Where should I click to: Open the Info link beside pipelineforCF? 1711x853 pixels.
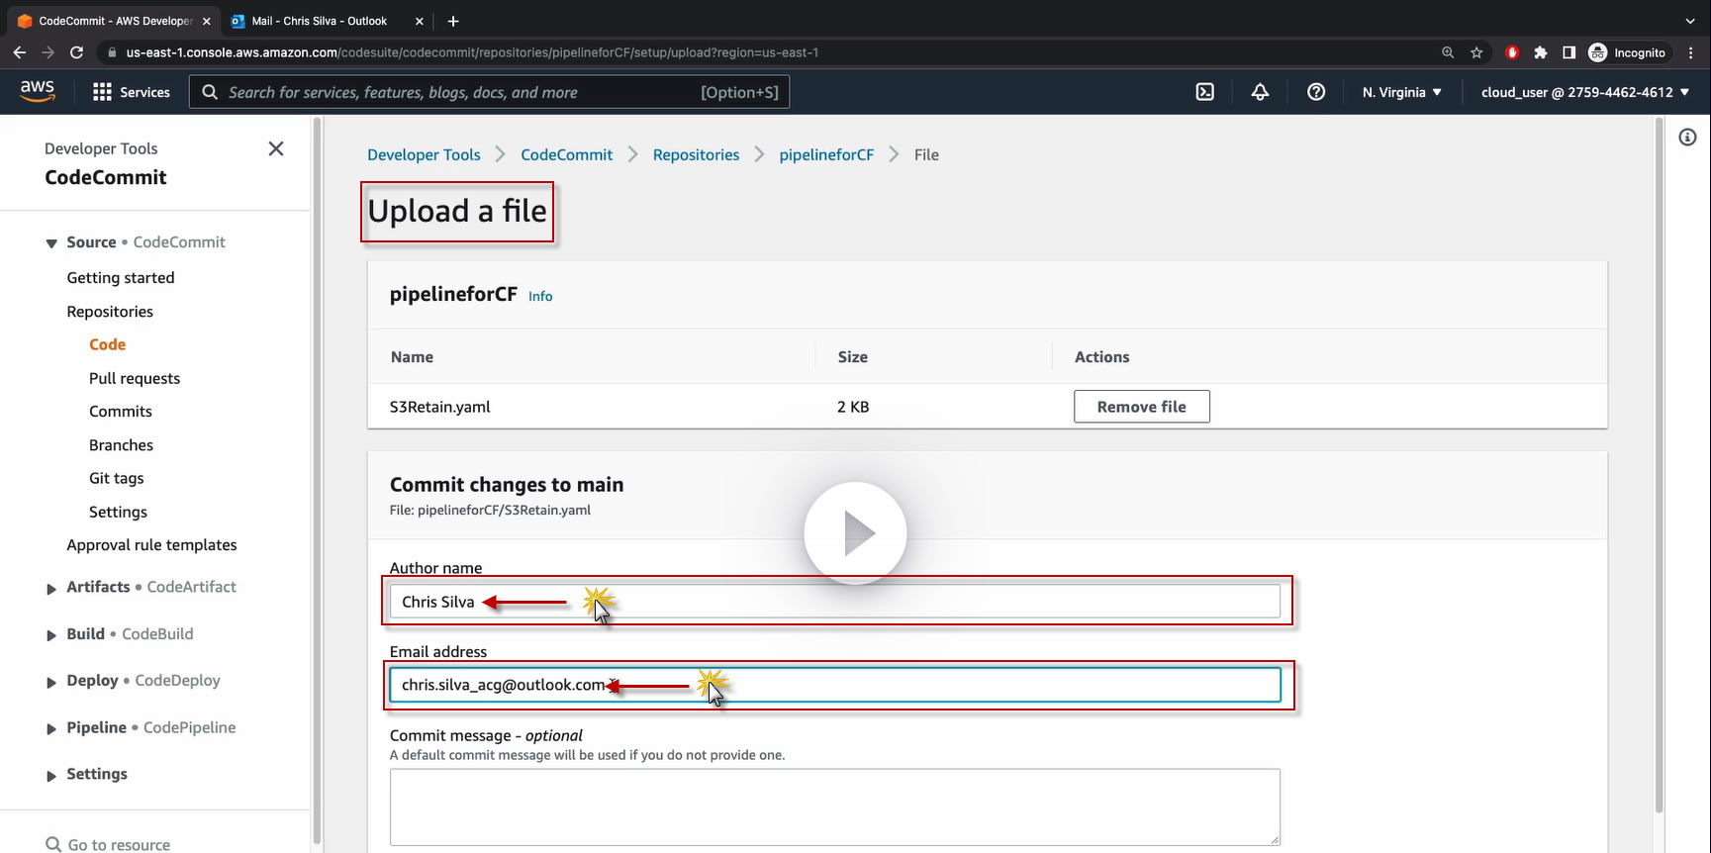click(x=540, y=296)
